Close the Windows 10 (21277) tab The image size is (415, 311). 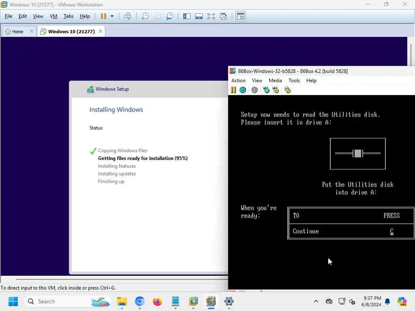click(101, 31)
